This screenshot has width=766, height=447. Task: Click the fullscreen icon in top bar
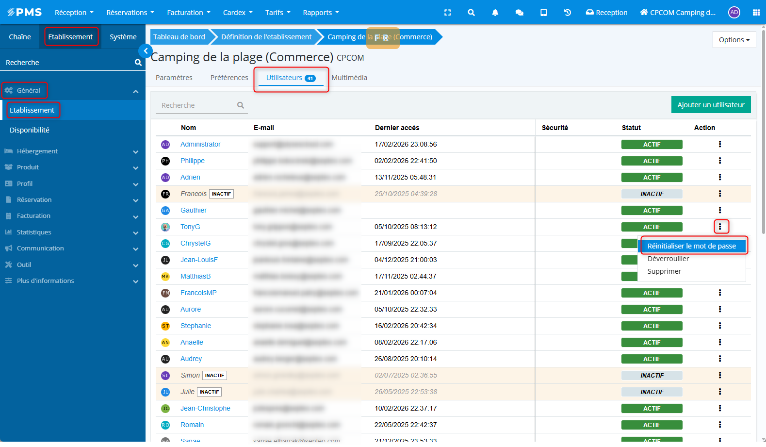[447, 13]
